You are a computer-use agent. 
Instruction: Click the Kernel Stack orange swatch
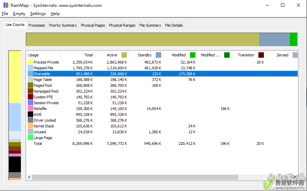30,126
